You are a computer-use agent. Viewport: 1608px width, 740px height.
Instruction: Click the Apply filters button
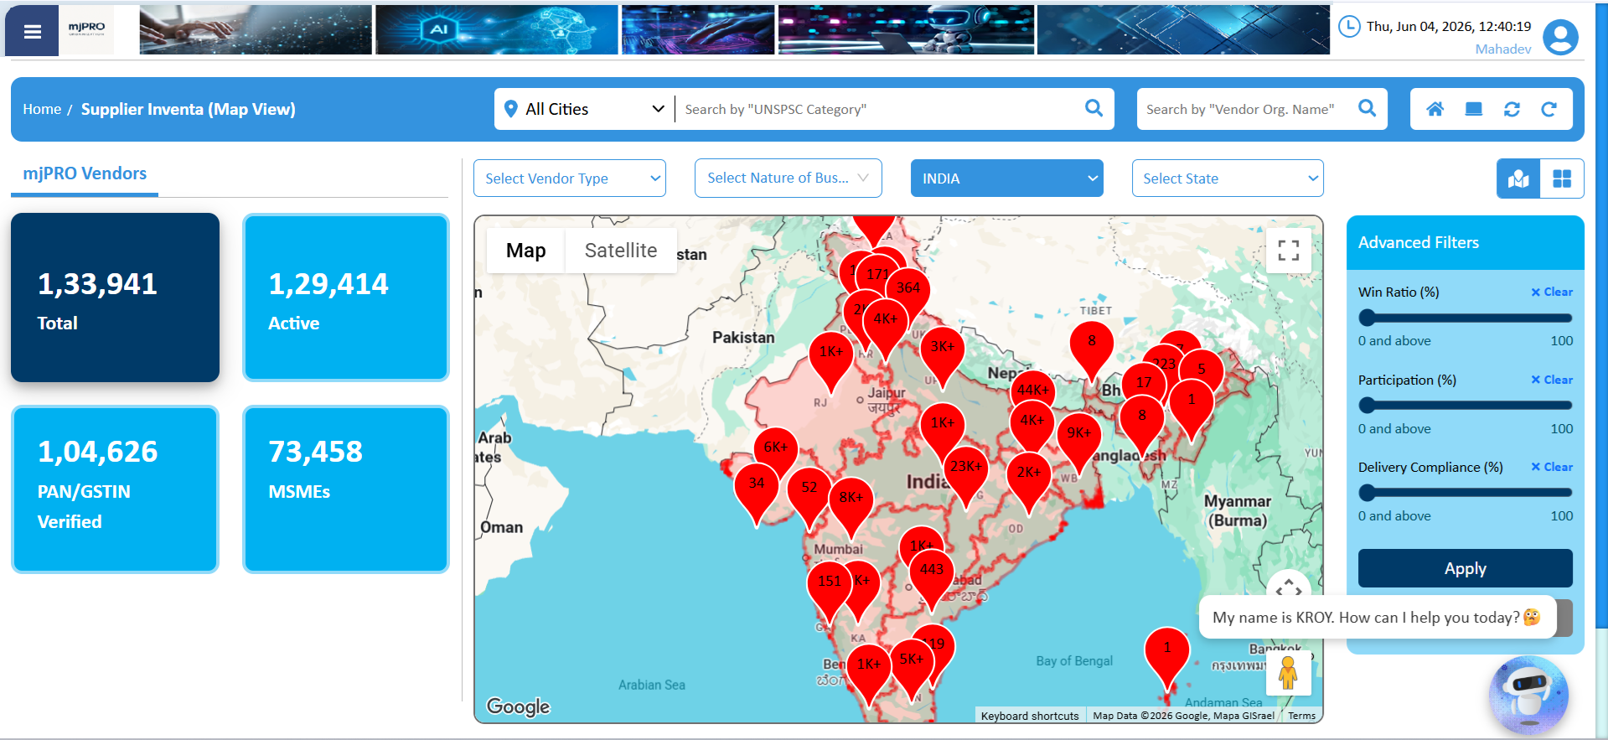point(1465,568)
